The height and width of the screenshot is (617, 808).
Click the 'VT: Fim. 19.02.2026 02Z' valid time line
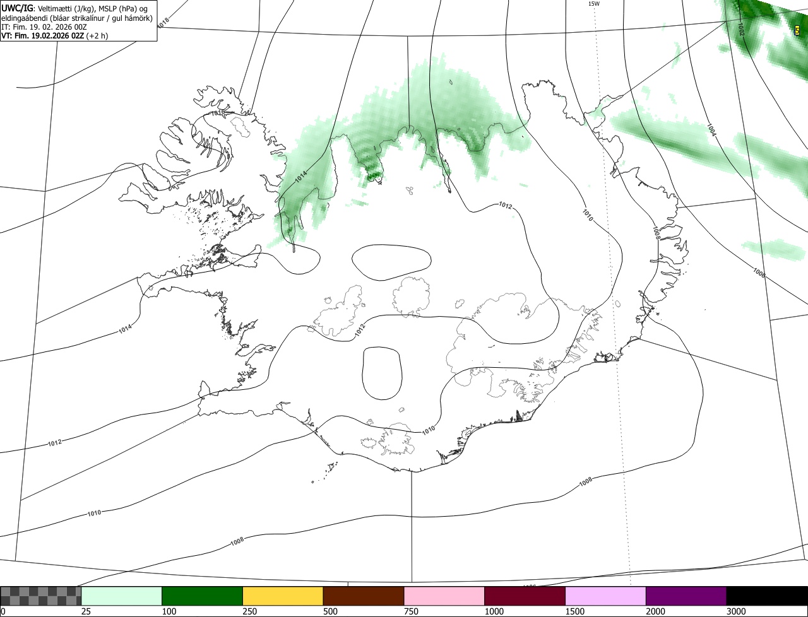coord(54,36)
